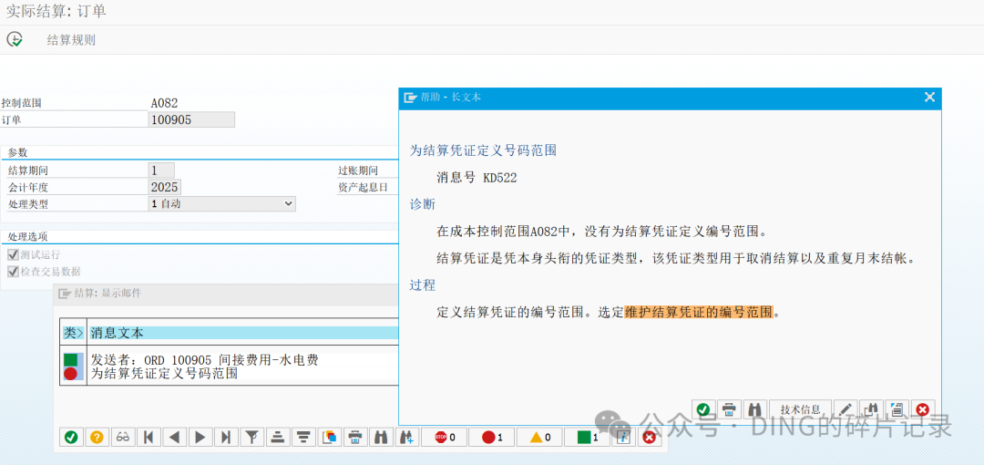Select message row 为结算凭证定义号码范围
Screen dimensions: 984x465
[164, 373]
